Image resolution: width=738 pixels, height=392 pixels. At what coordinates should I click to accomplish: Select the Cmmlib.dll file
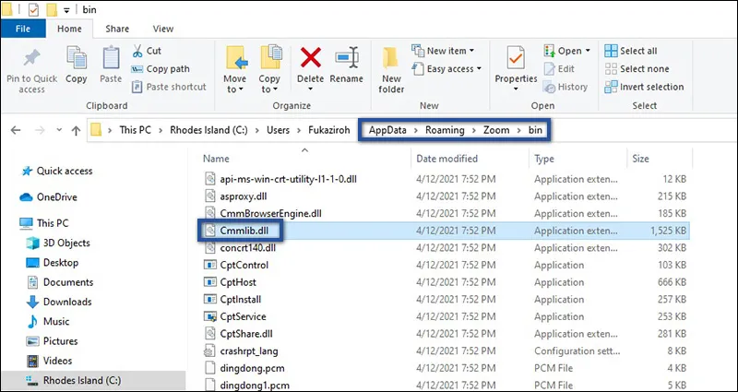[x=243, y=231]
